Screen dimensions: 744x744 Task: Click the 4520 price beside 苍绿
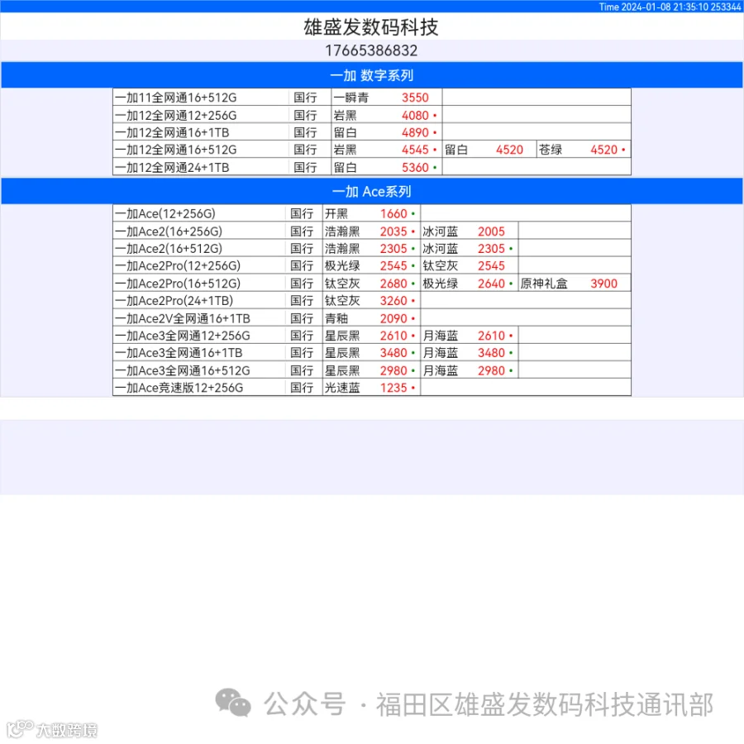click(x=603, y=150)
